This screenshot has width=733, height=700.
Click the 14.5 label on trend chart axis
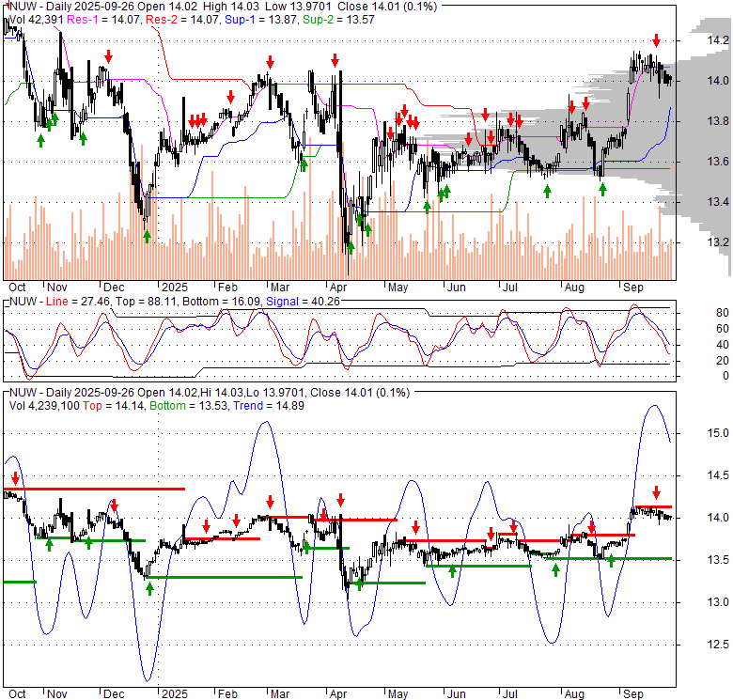tap(718, 475)
